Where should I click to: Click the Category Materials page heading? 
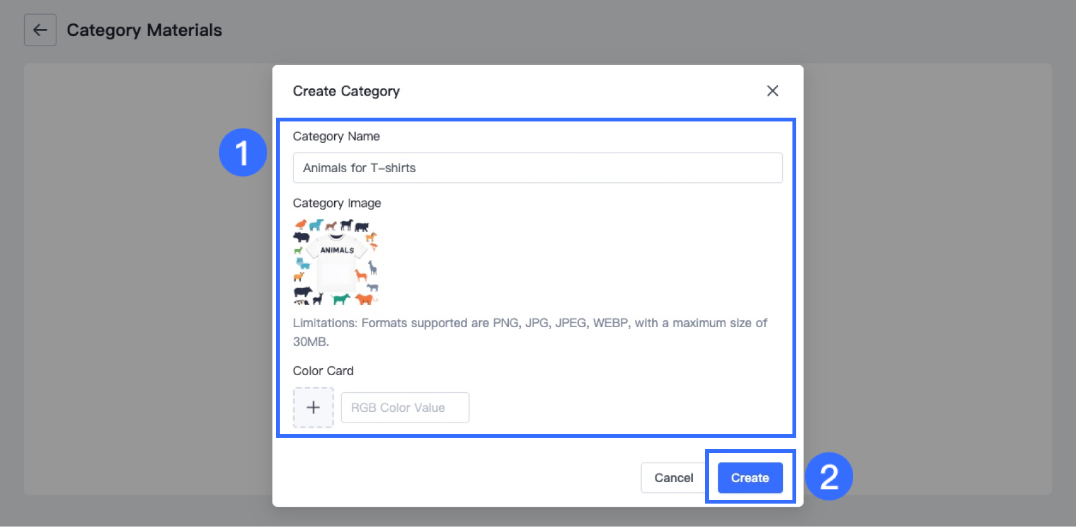click(x=144, y=30)
